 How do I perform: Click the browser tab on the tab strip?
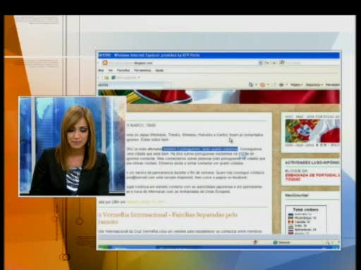(x=133, y=85)
